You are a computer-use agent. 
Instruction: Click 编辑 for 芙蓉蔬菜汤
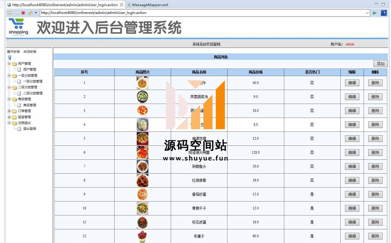(352, 97)
